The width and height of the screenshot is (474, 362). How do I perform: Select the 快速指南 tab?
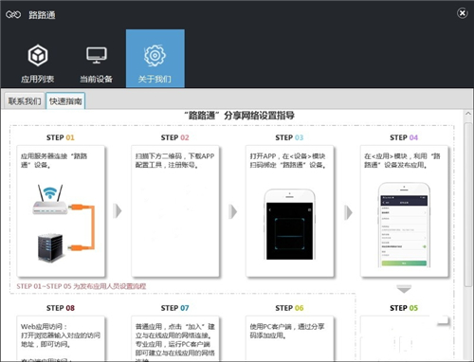pos(65,101)
